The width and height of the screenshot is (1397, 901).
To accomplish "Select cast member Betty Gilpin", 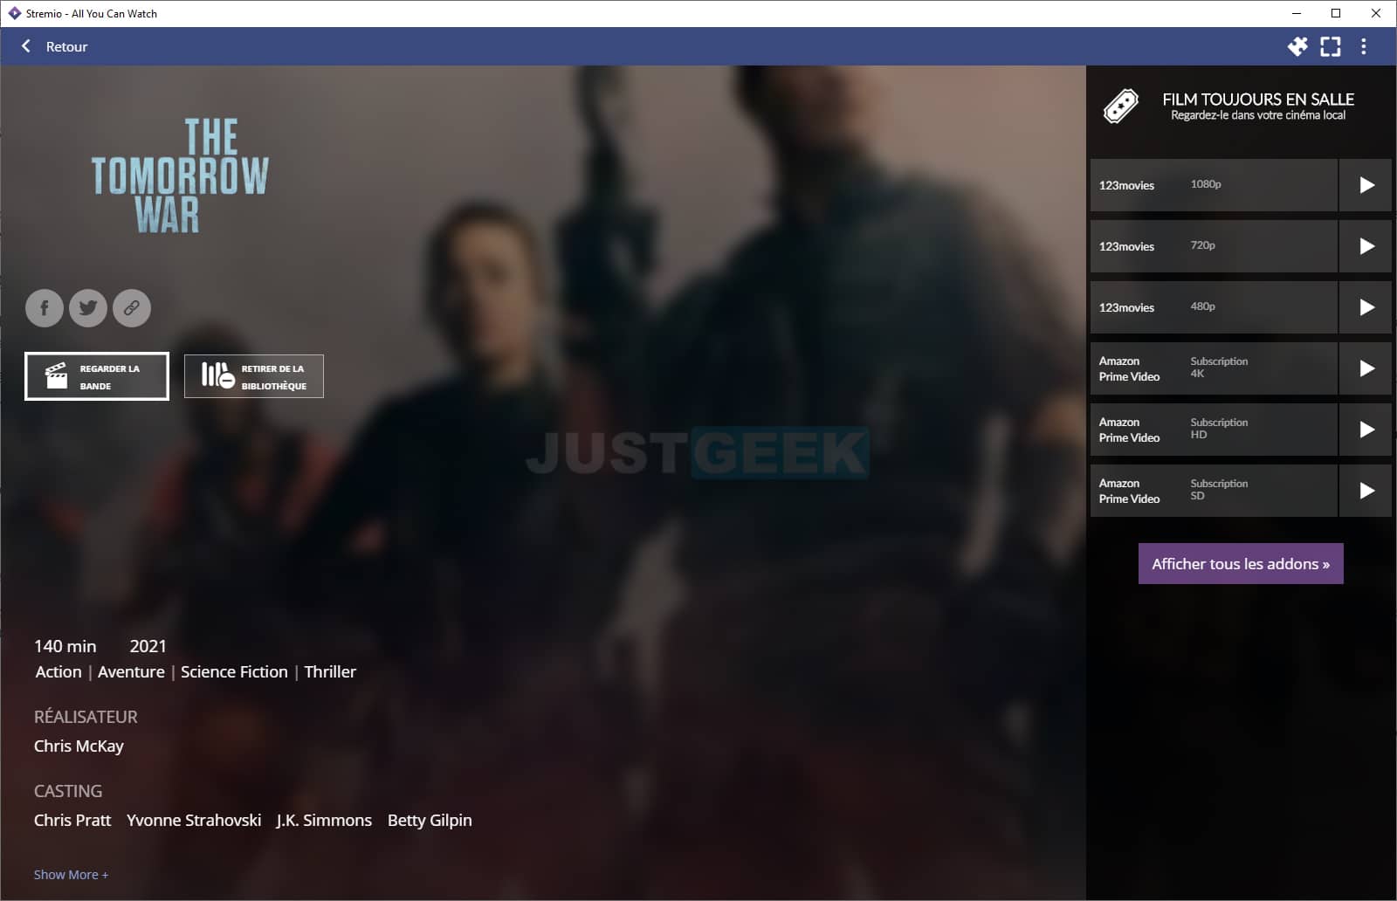I will coord(430,821).
